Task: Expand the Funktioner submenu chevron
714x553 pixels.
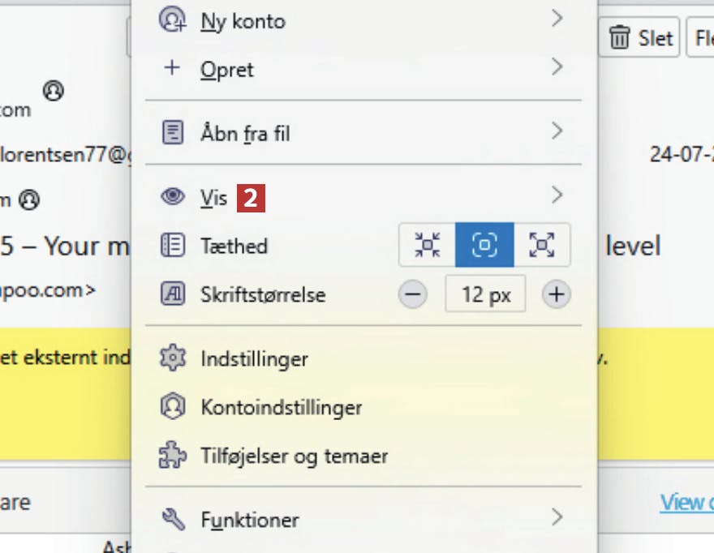Action: (557, 517)
